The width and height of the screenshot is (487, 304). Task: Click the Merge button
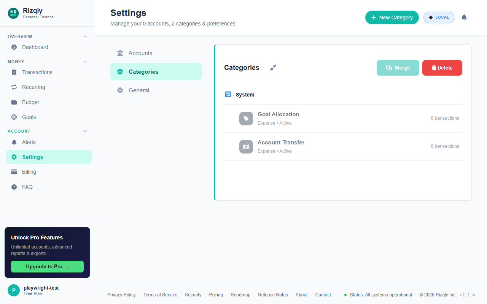point(398,68)
